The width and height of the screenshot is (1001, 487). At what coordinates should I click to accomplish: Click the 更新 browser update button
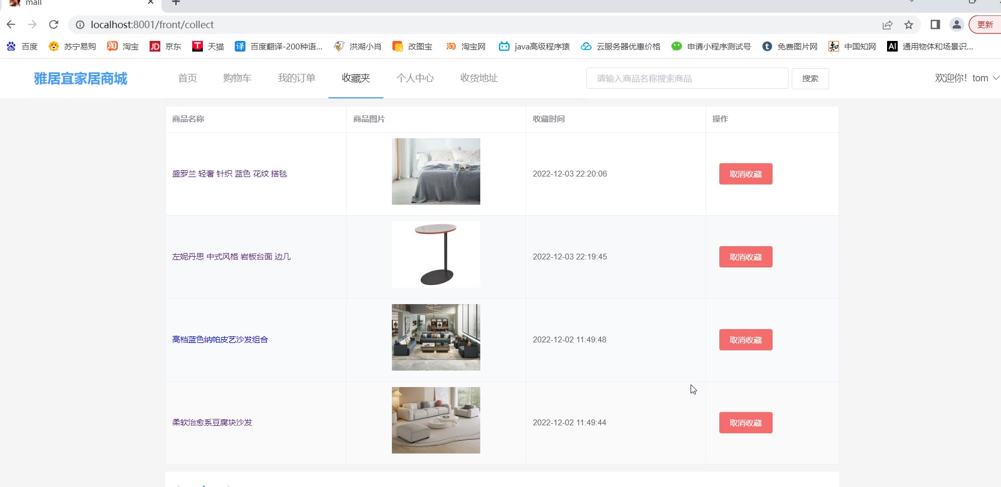[985, 24]
